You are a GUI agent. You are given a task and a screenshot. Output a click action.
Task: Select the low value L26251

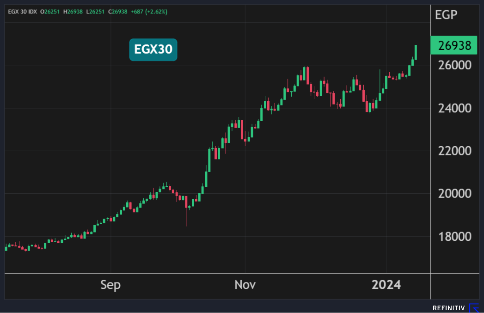pos(95,11)
